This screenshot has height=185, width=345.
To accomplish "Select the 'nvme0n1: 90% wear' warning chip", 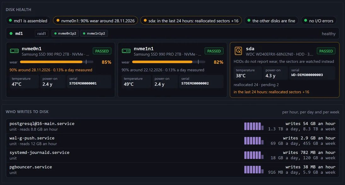I will 95,21.
